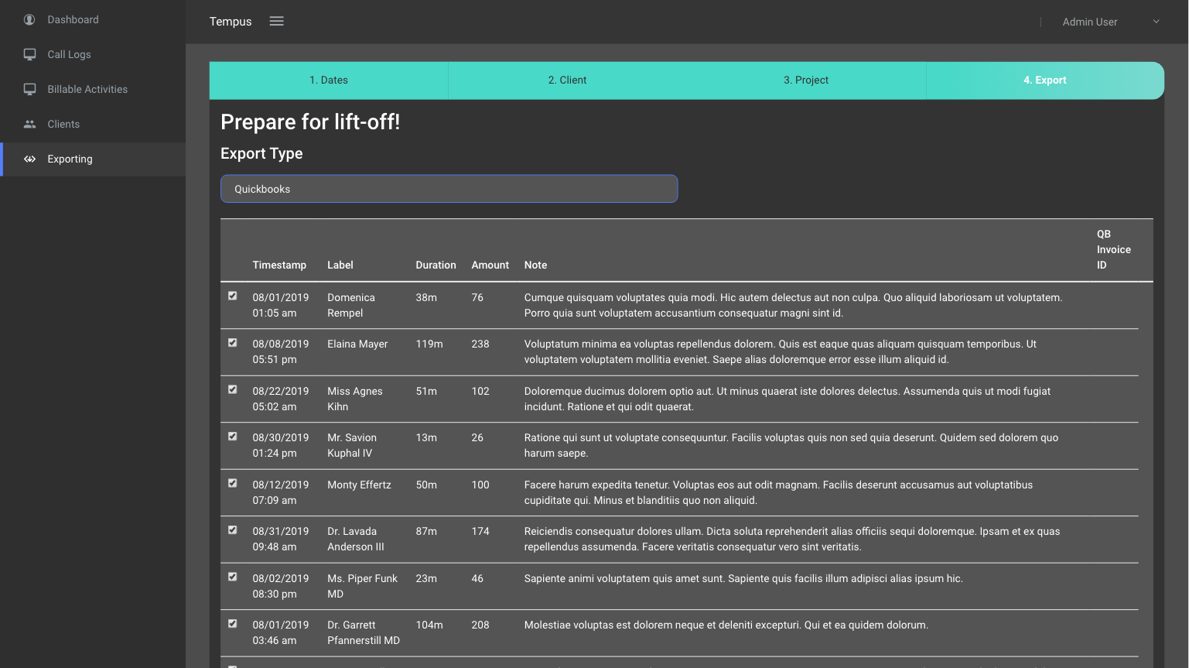This screenshot has height=668, width=1189.
Task: Select the 3. Project step tab
Action: pos(805,81)
